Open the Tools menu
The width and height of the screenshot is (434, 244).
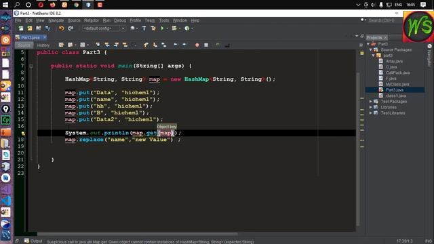[164, 20]
